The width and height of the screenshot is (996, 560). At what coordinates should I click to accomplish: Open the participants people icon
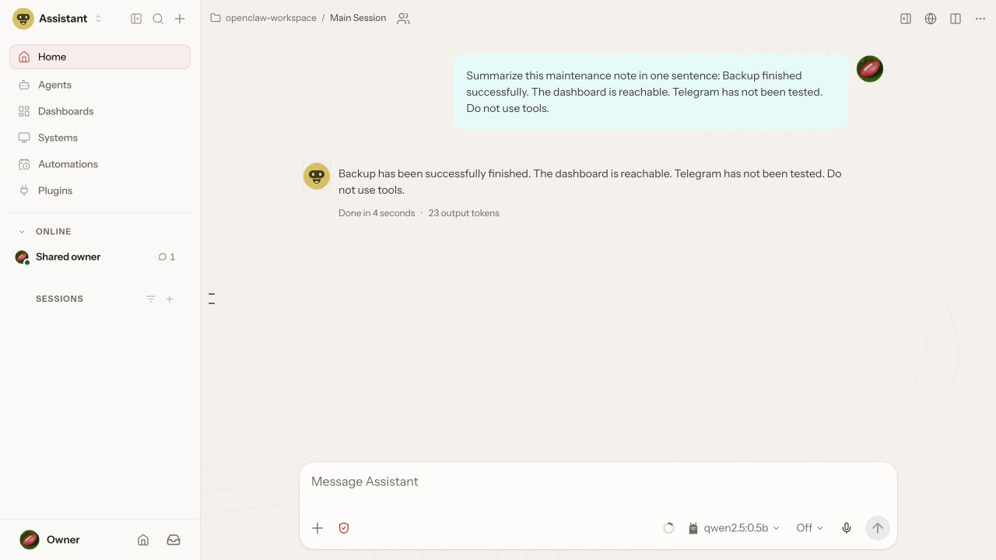403,19
